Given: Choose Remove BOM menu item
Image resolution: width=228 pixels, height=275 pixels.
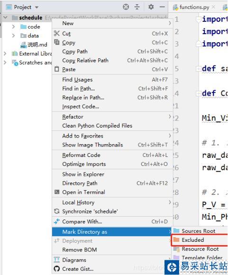Looking at the screenshot, I should [x=112, y=249].
